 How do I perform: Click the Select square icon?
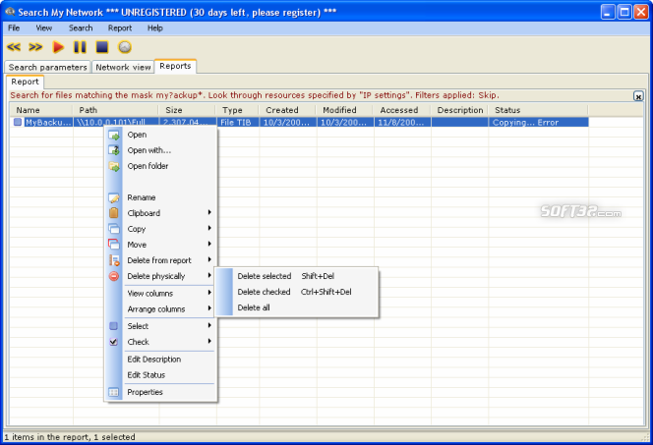tap(113, 326)
